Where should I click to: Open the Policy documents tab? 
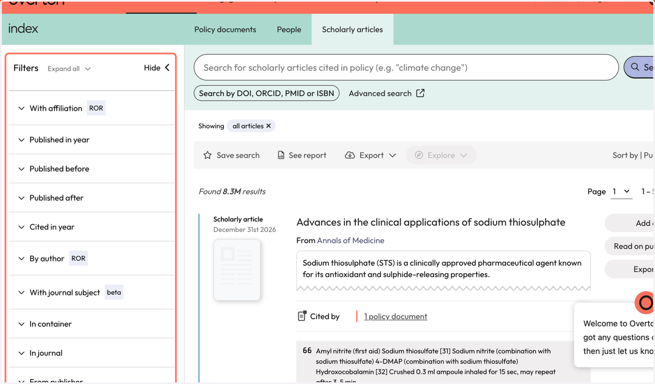click(225, 29)
